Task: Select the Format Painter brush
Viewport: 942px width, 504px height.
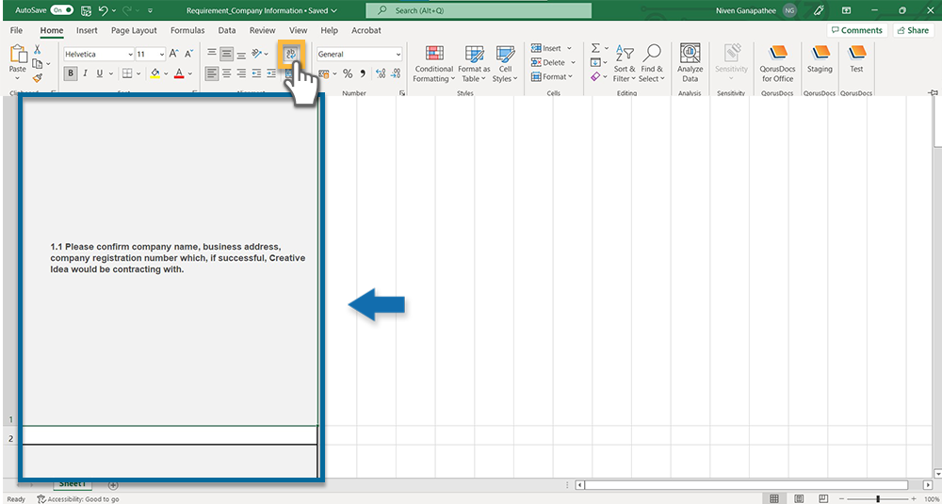Action: click(38, 78)
